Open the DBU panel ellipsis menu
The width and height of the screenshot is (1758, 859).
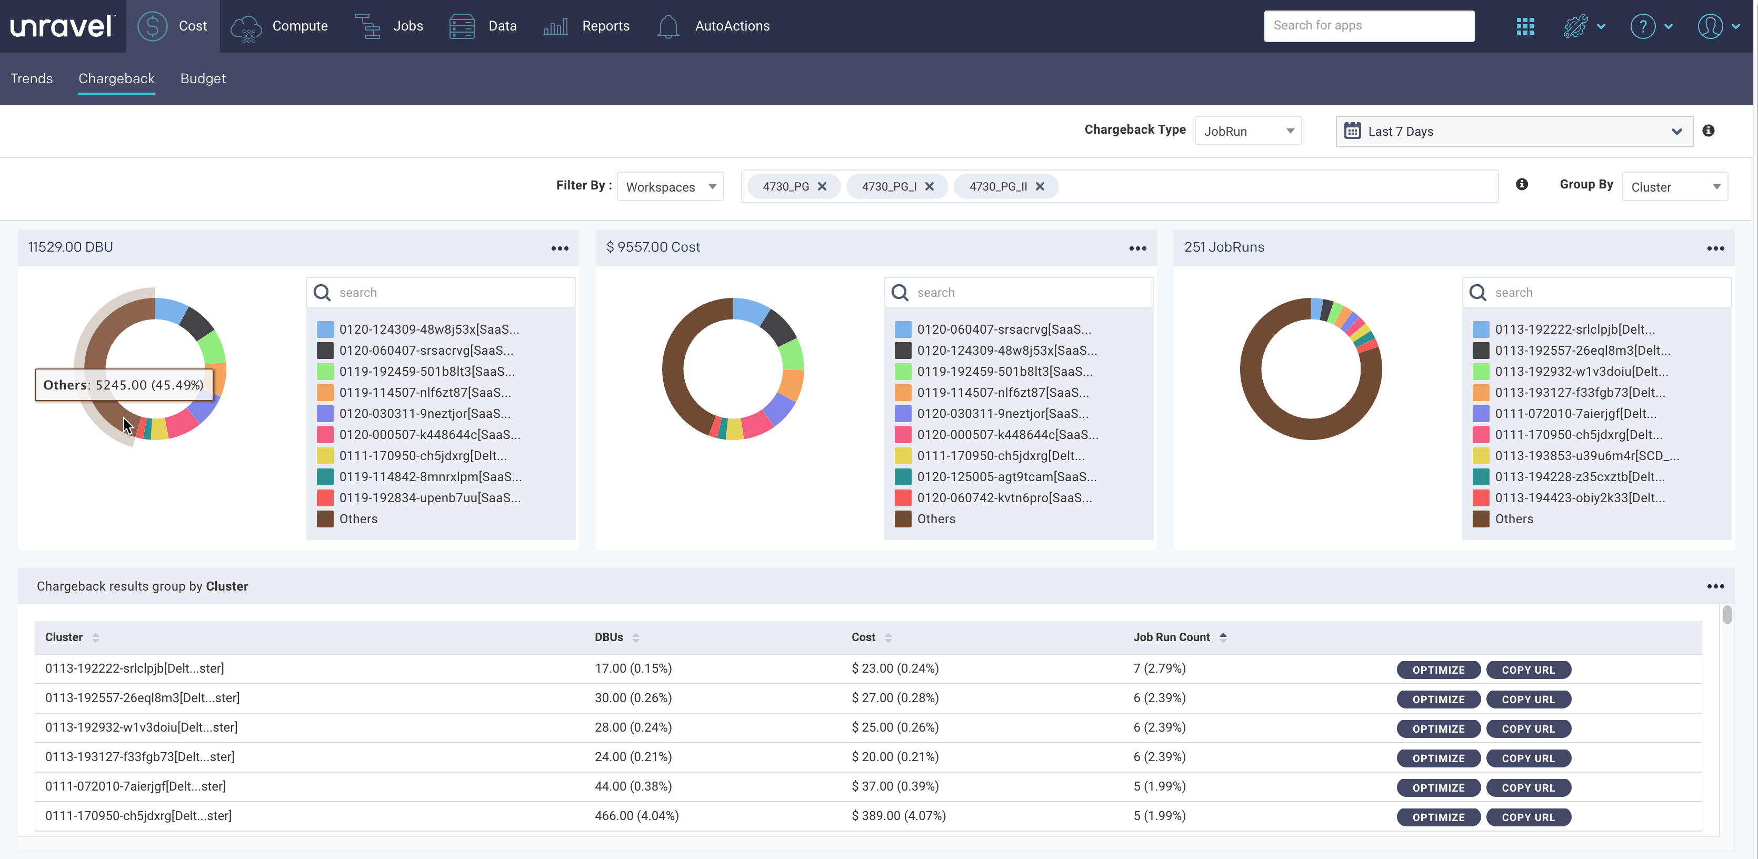tap(560, 248)
